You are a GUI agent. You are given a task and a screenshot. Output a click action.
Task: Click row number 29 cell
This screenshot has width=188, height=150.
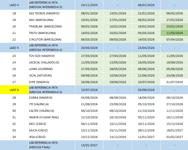(x=14, y=104)
